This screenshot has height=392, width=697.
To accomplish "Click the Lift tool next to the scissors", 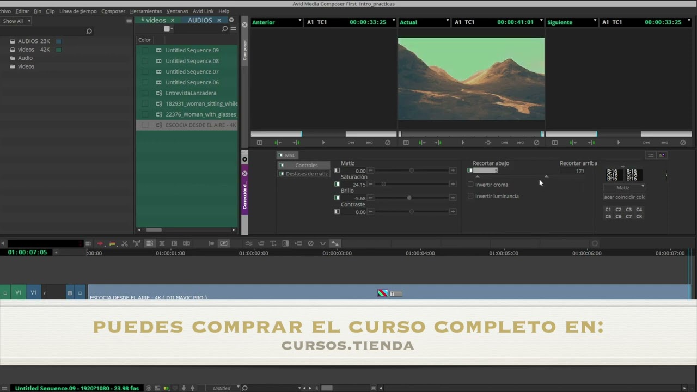I will click(x=137, y=243).
